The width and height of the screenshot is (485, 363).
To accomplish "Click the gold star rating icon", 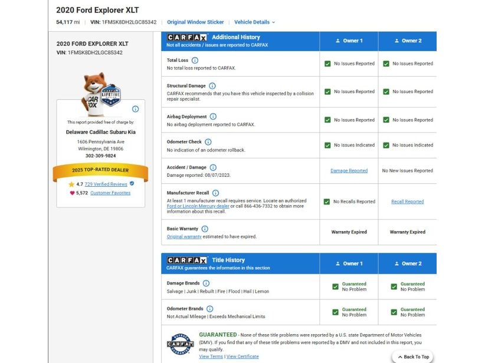I will [x=71, y=184].
